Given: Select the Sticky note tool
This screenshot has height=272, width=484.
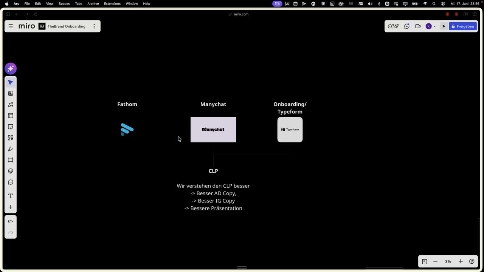Looking at the screenshot, I should (11, 127).
